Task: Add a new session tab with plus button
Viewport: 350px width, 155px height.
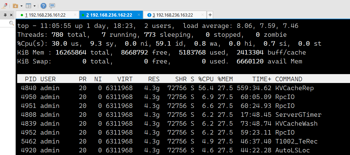Action: click(210, 15)
